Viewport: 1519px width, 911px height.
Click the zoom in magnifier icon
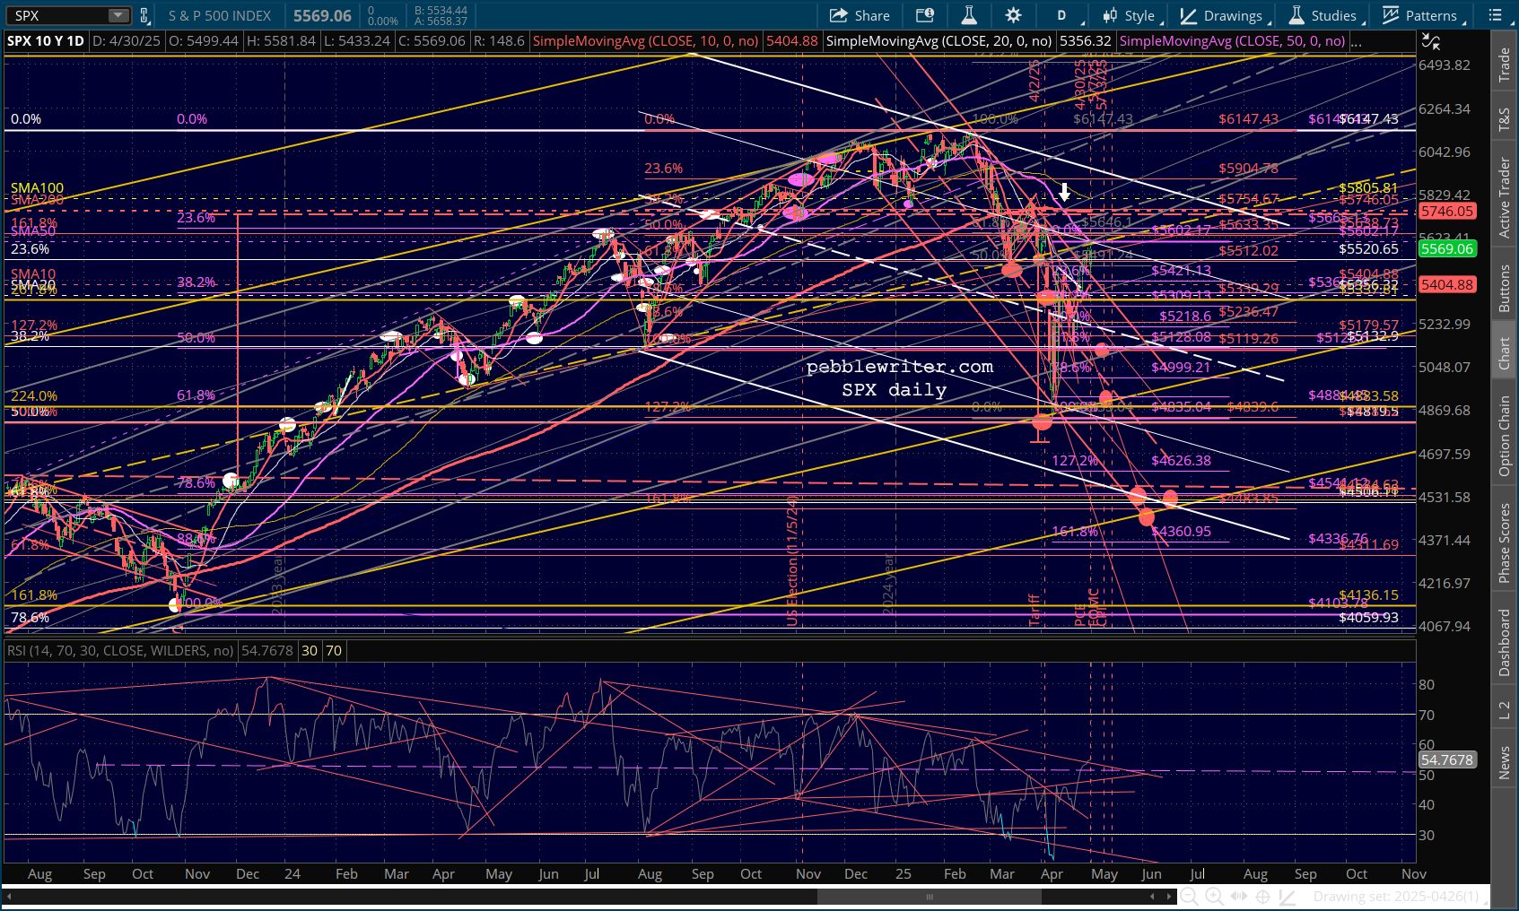pos(1214,897)
